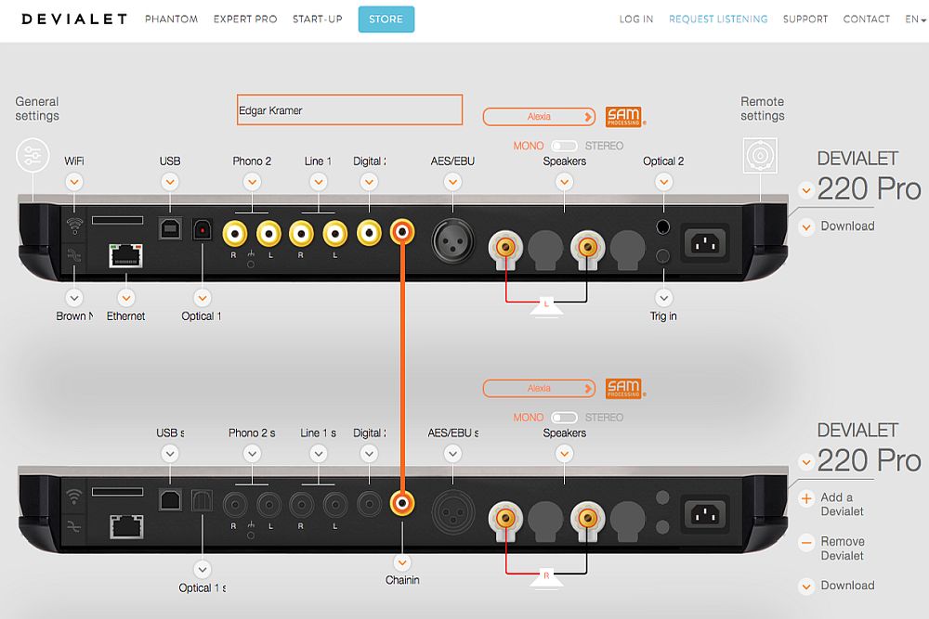Select the Ethernet port on lower amplifier
Viewport: 929px width, 619px height.
click(x=126, y=527)
